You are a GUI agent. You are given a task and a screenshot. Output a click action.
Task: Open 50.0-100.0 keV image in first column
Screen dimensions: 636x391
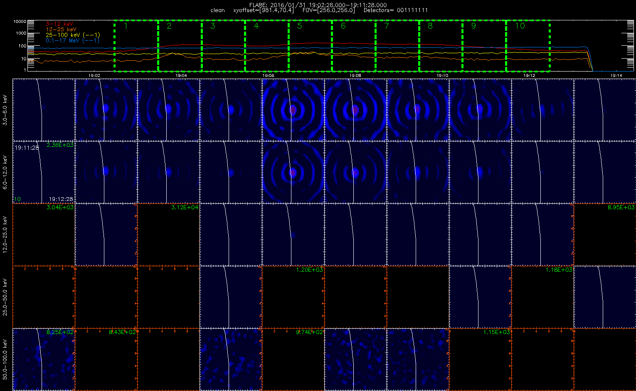coord(44,359)
